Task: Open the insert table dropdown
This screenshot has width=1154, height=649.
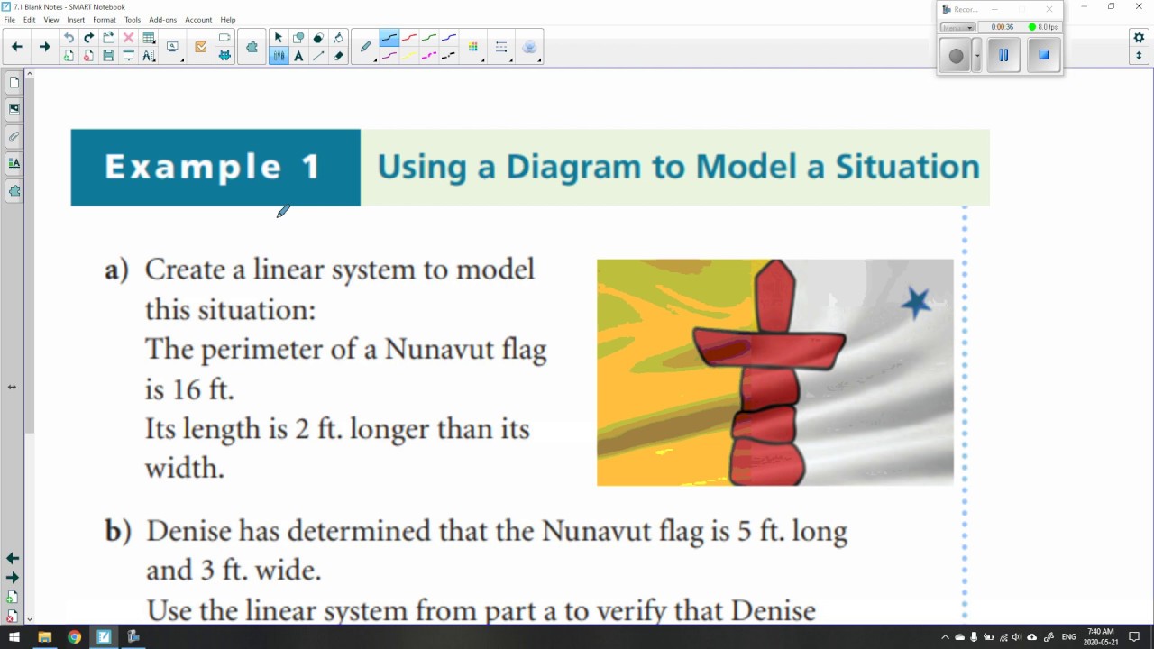Action: pyautogui.click(x=149, y=38)
